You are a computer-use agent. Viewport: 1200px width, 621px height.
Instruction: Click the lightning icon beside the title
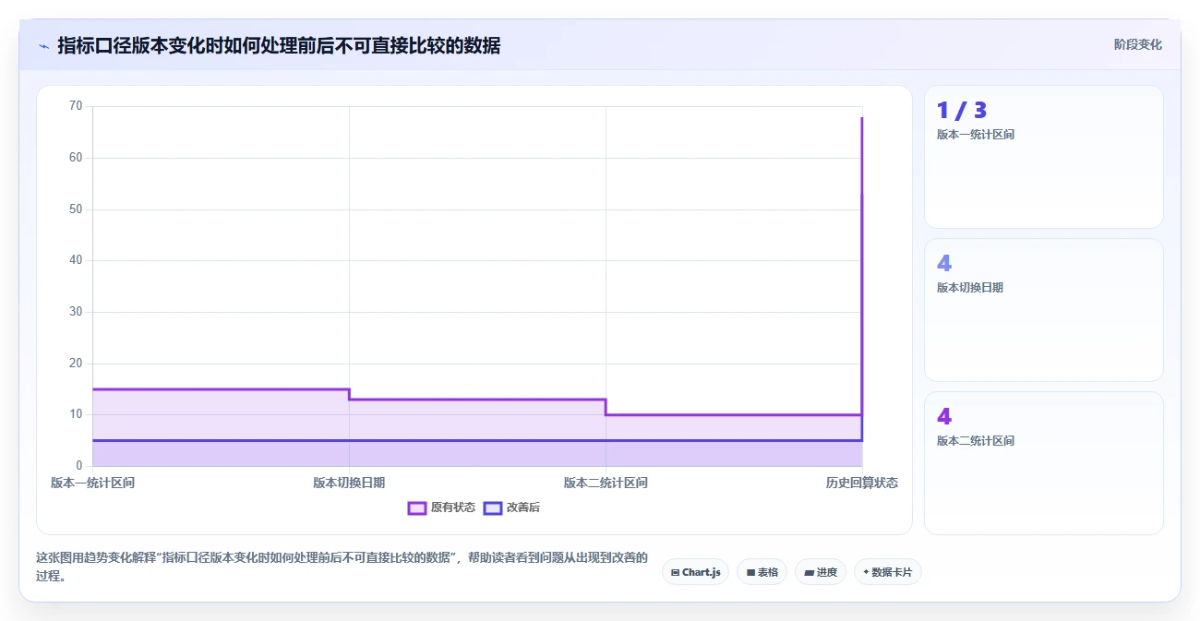44,46
